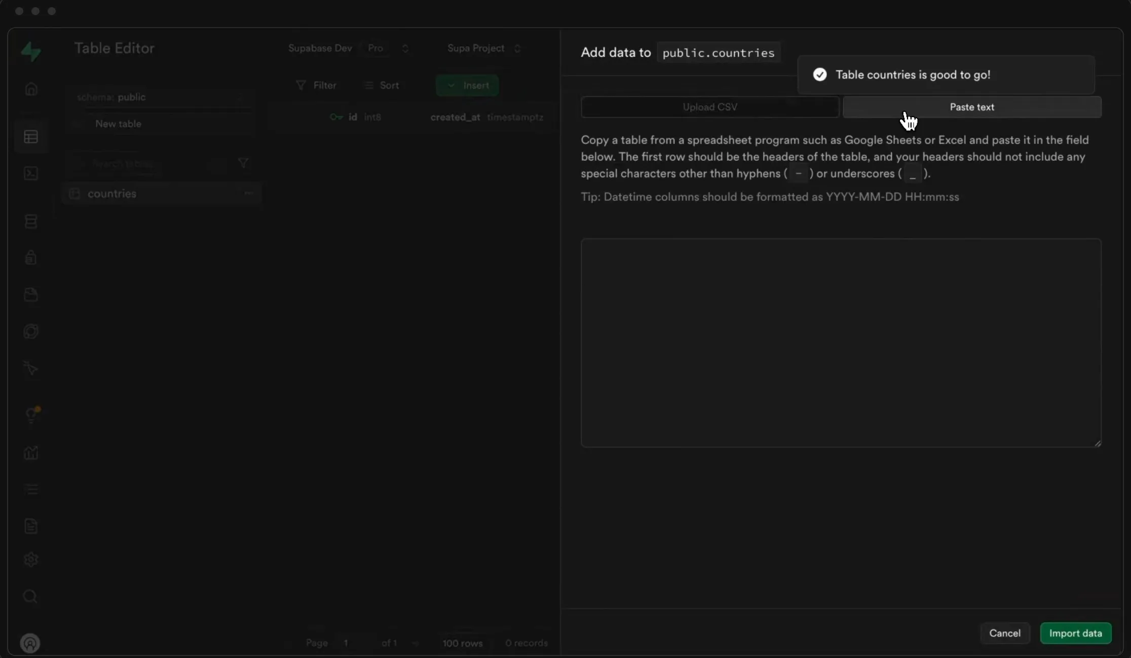Open the API Docs document icon
Image resolution: width=1131 pixels, height=658 pixels.
[x=31, y=526]
